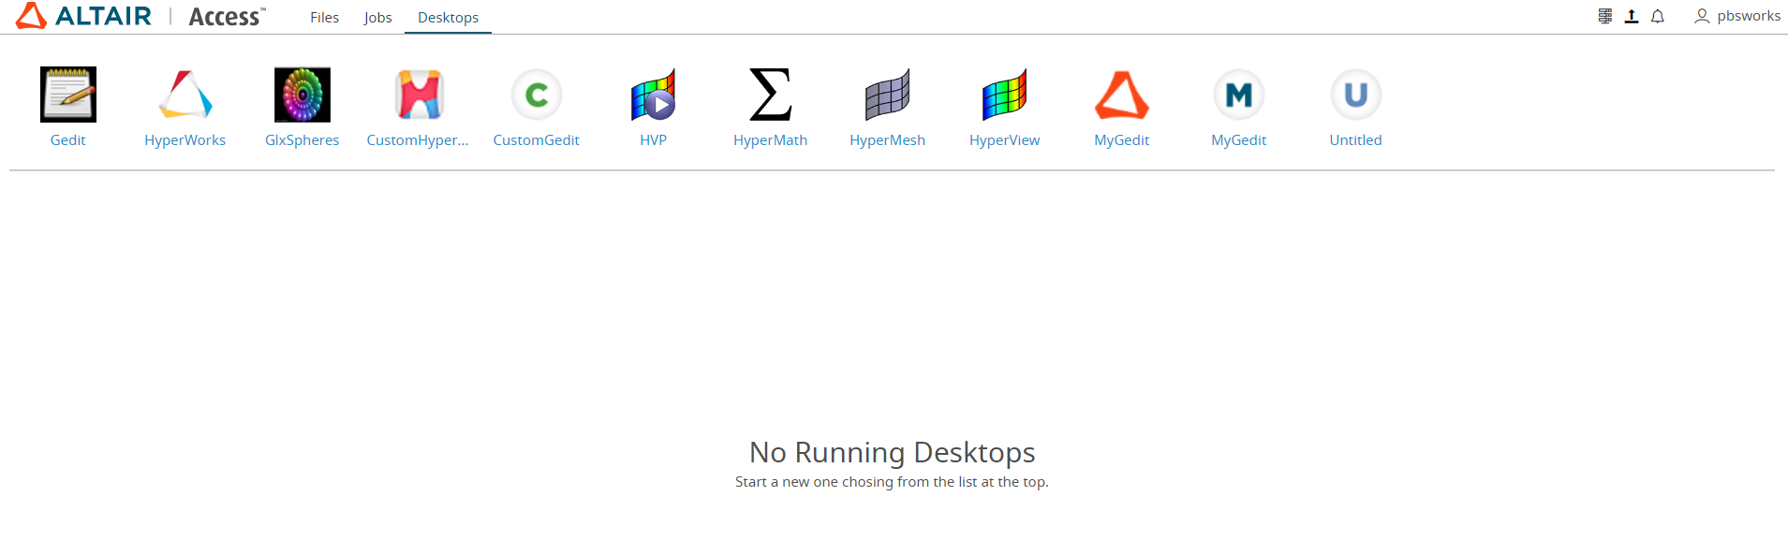This screenshot has width=1788, height=555.
Task: Open CustomGedit with the green C icon
Action: click(537, 95)
